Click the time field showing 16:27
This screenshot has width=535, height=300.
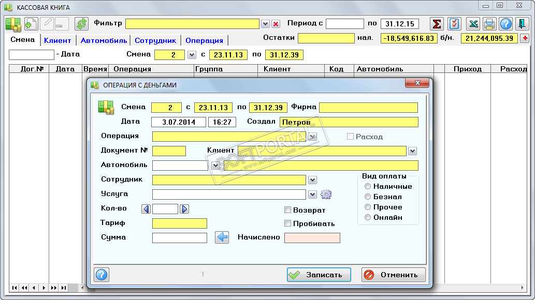click(222, 122)
